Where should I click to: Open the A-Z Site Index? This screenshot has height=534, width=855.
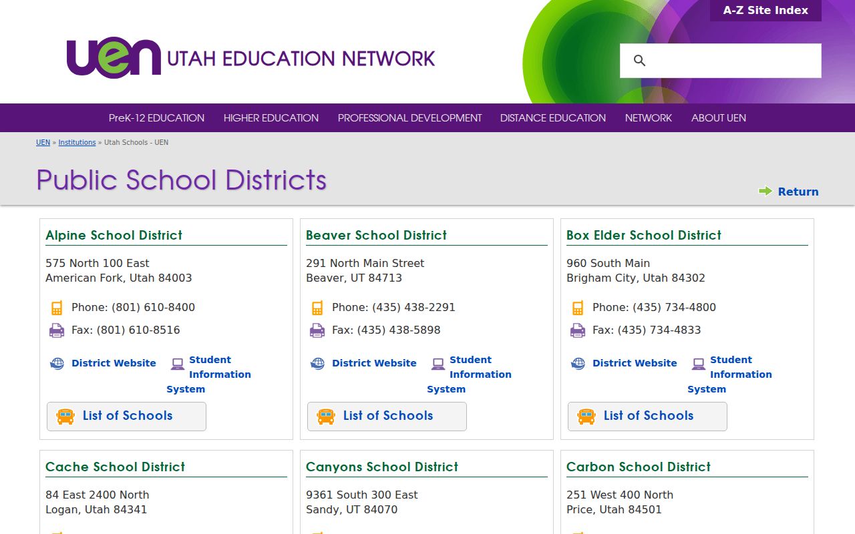click(765, 11)
